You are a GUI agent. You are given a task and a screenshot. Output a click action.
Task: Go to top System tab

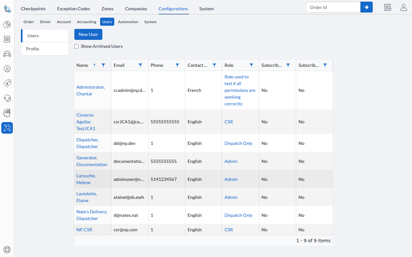206,9
